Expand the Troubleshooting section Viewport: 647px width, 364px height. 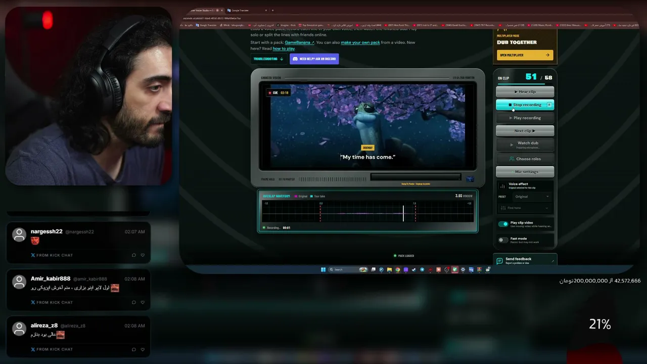click(268, 59)
